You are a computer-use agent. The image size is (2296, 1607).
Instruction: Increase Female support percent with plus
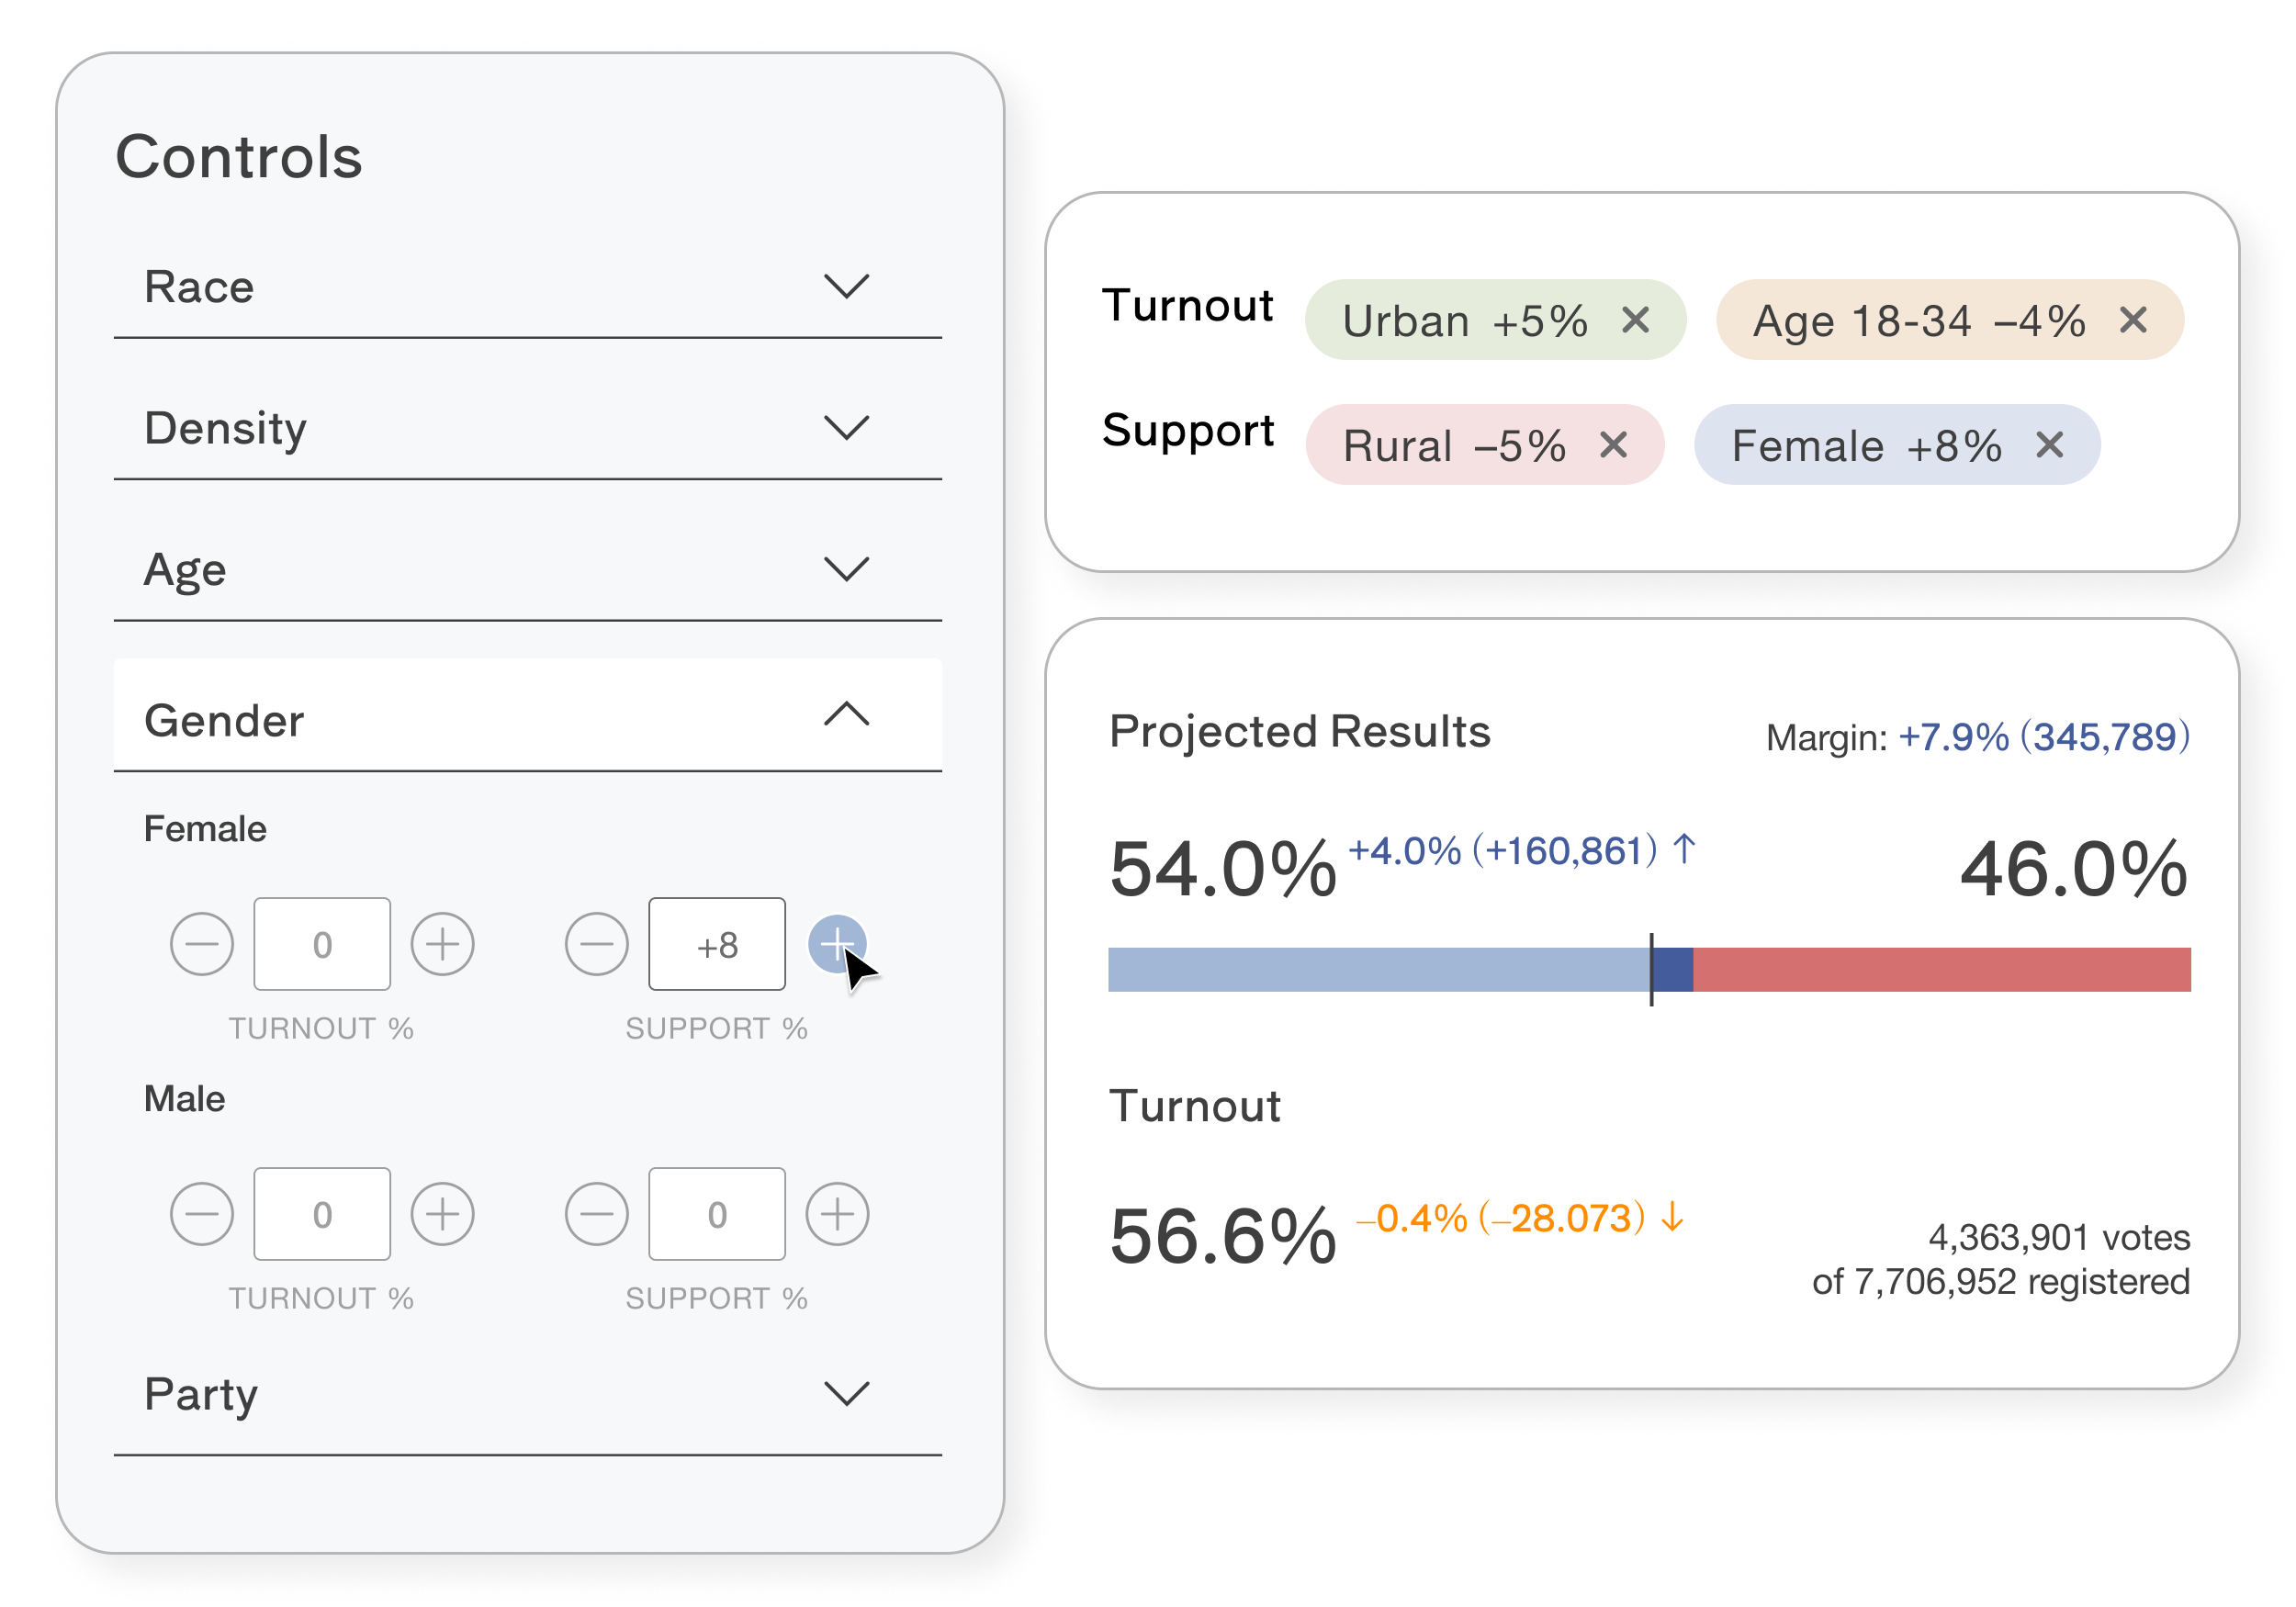[836, 943]
